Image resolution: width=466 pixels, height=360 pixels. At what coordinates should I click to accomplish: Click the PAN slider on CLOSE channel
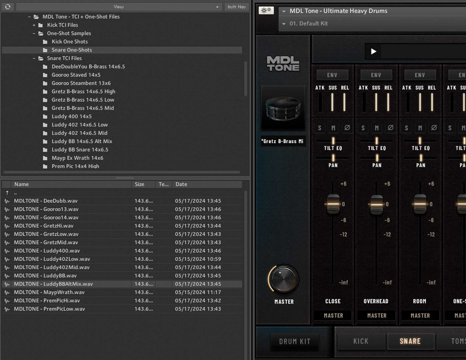click(333, 157)
